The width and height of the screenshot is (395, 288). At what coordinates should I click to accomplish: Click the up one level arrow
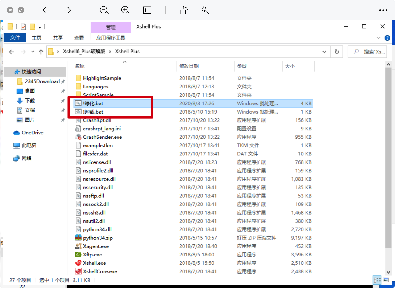point(41,52)
